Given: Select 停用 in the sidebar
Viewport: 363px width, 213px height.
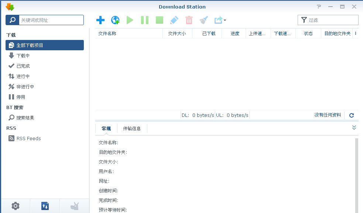Looking at the screenshot, I should [x=45, y=97].
